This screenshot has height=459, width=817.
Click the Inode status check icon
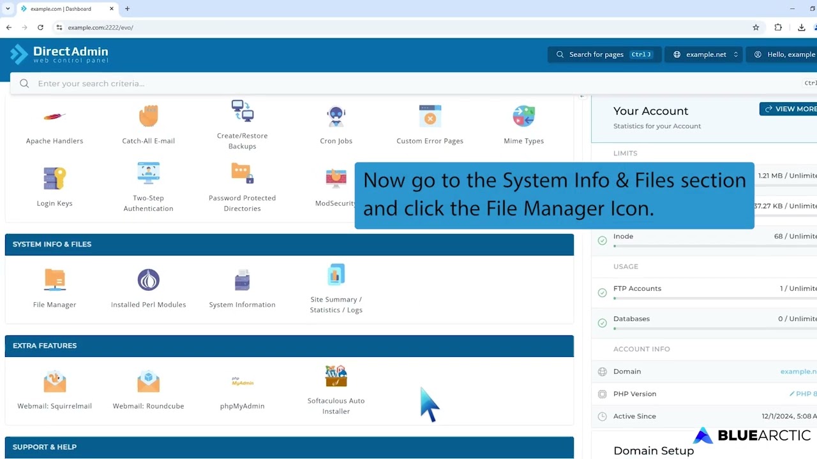(602, 241)
